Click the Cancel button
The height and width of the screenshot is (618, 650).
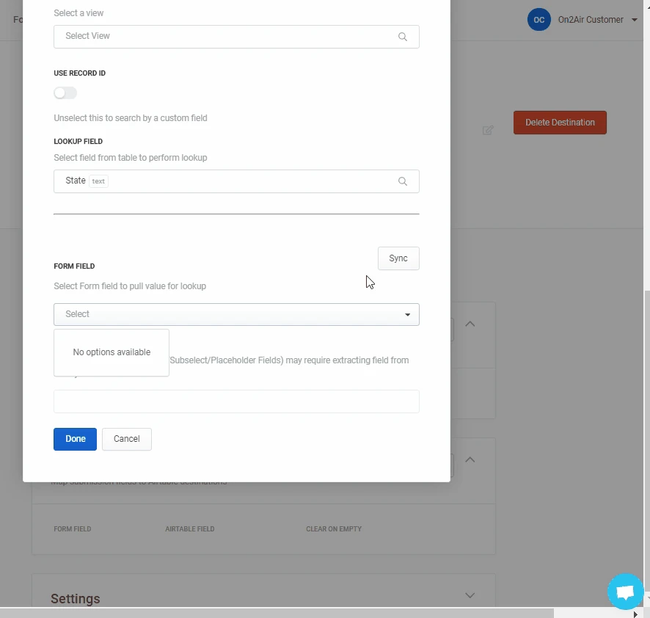point(126,439)
